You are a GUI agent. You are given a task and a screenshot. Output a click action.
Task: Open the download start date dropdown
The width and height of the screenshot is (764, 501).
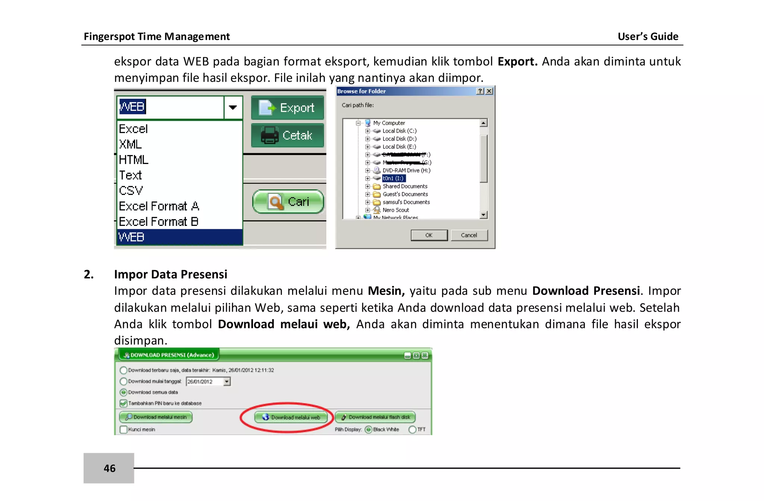point(227,381)
